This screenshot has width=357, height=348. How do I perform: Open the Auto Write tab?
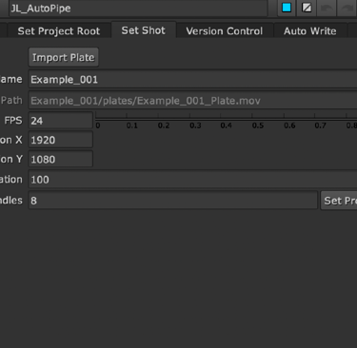(x=310, y=31)
